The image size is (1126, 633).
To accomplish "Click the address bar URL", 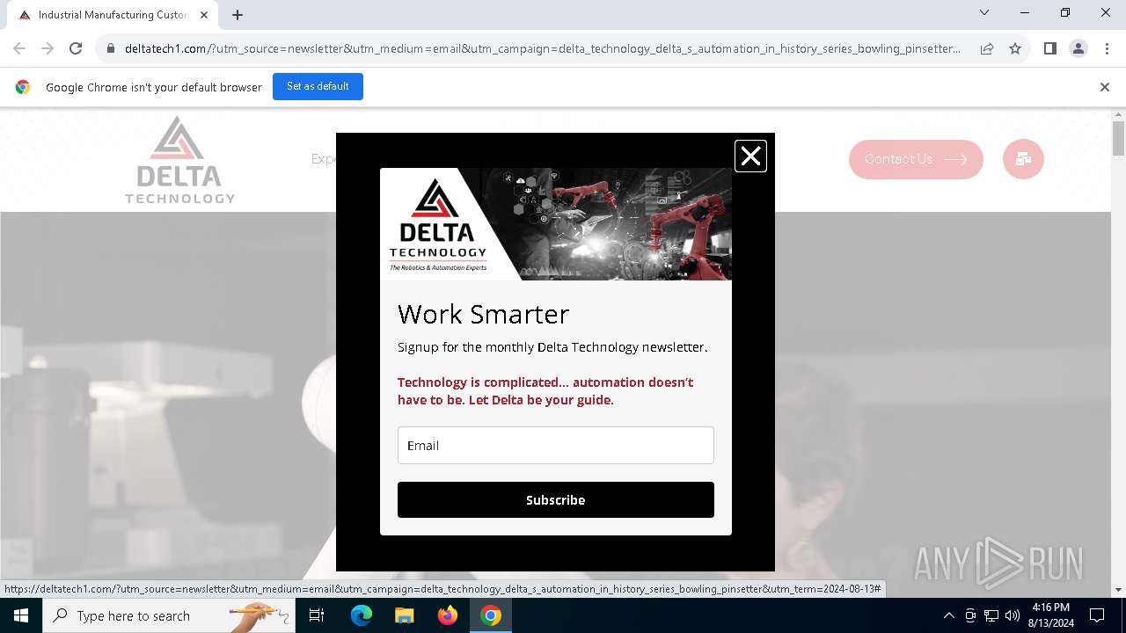I will (542, 48).
